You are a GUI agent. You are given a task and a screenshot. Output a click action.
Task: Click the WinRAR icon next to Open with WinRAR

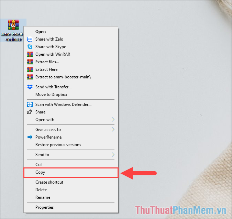click(30, 54)
